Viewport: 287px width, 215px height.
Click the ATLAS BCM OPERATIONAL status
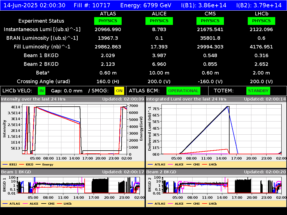(183, 91)
